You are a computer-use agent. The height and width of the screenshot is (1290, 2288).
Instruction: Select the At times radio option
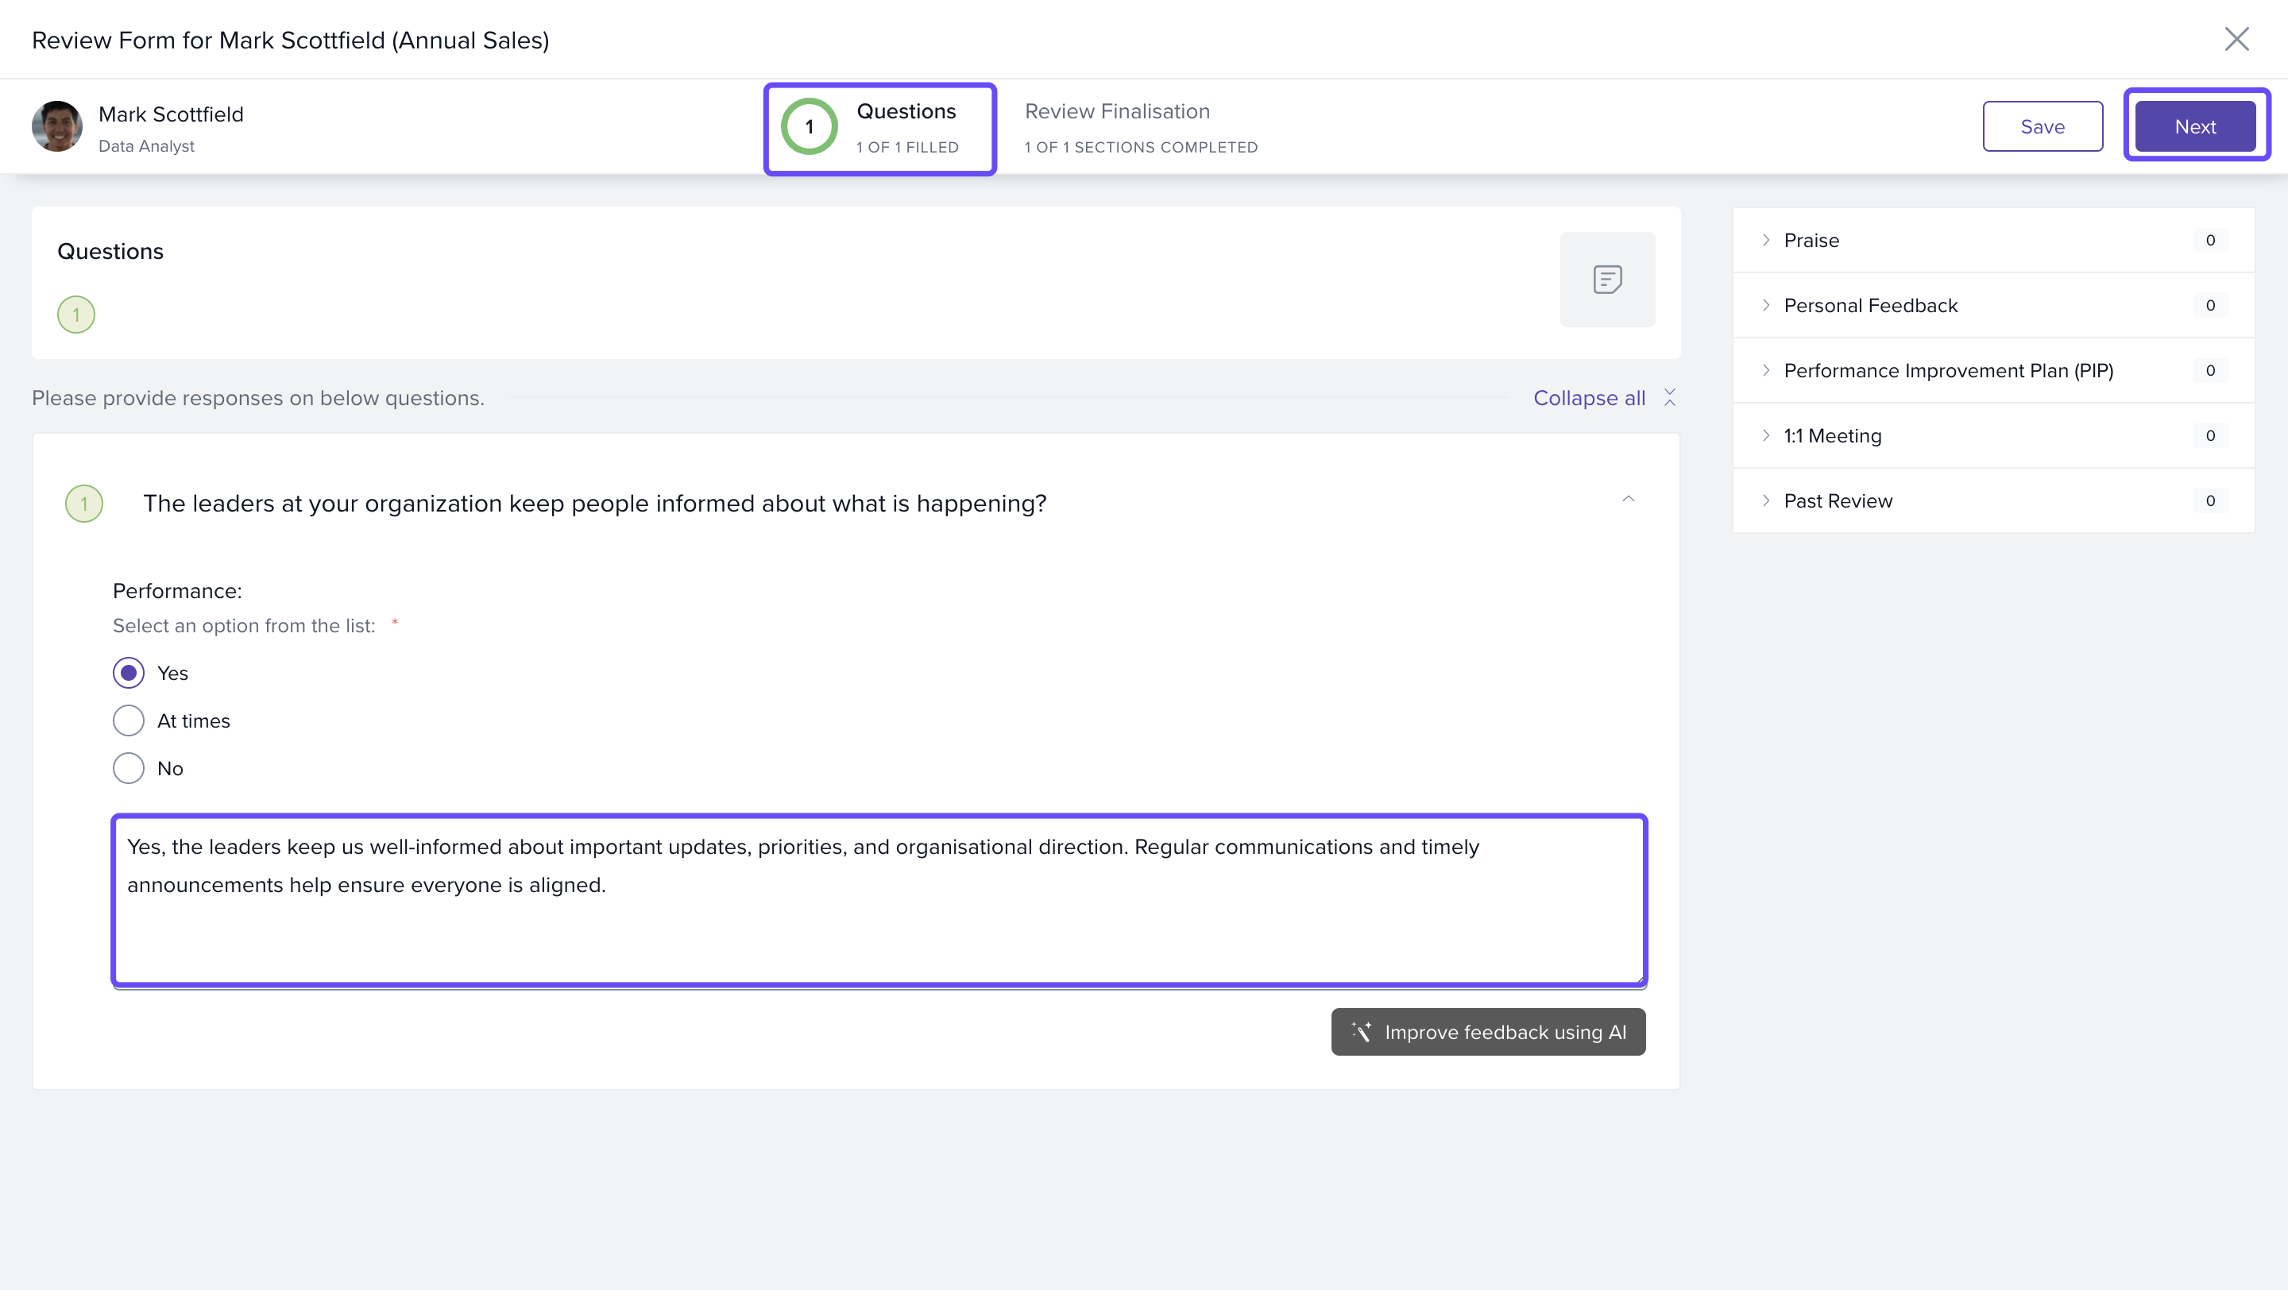(x=129, y=721)
